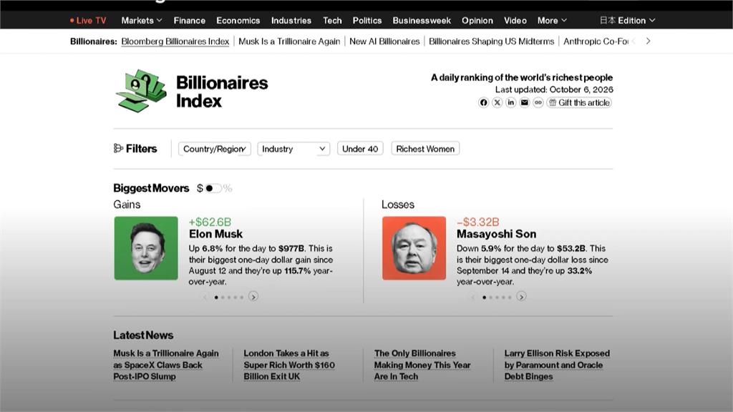Enable the Under 40 filter
733x412 pixels.
(360, 149)
